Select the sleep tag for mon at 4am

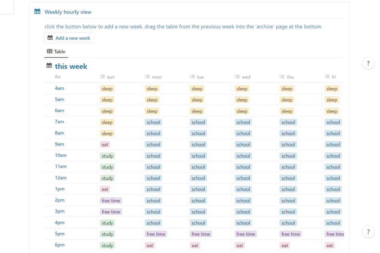tap(152, 89)
